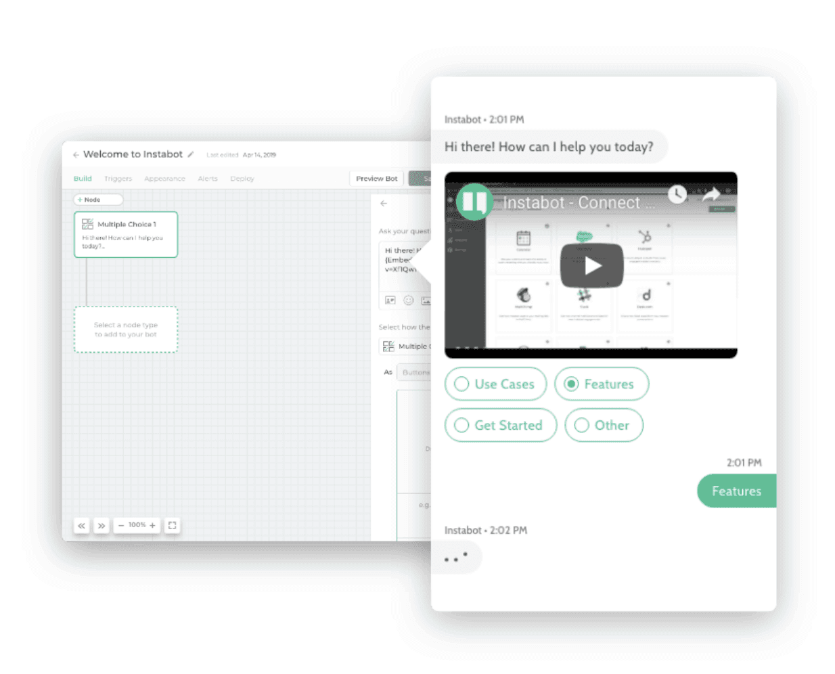This screenshot has height=674, width=835.
Task: Insert contact card using editor icon
Action: [x=390, y=300]
